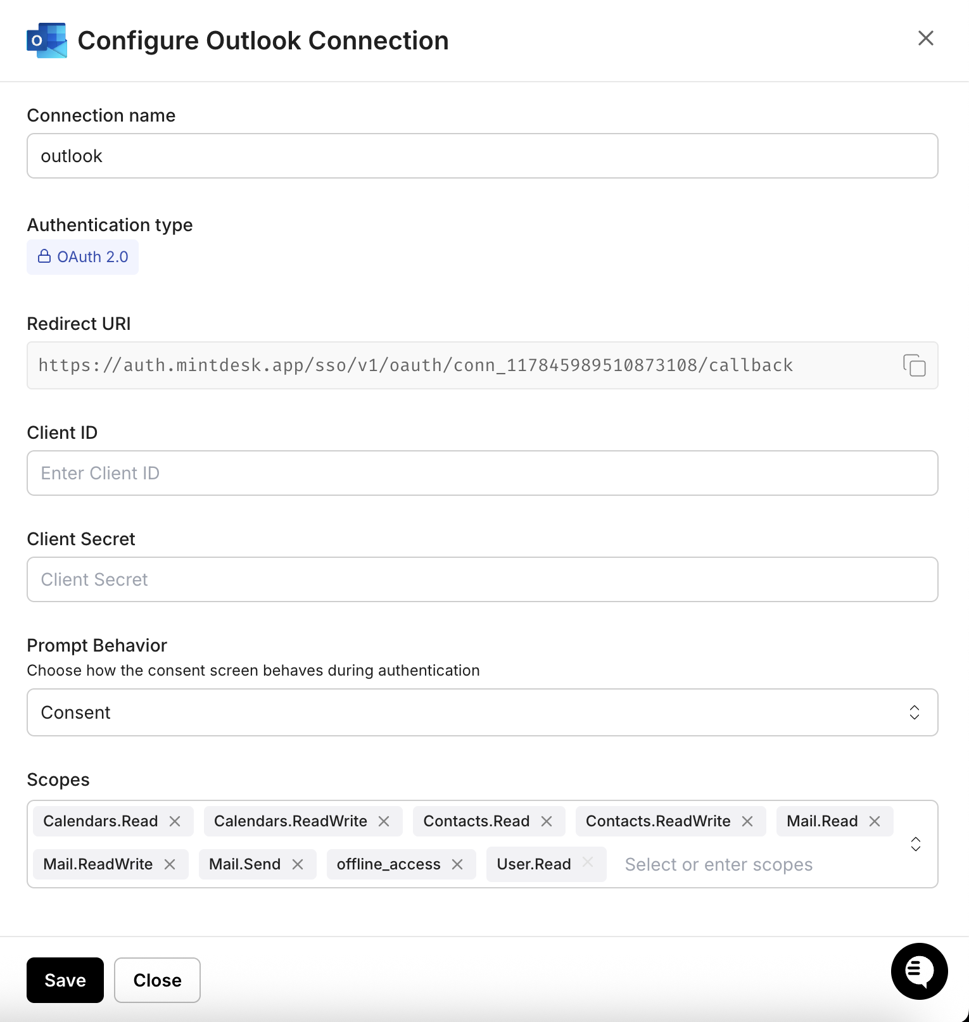Dismiss the dialog with the X button
Image resolution: width=969 pixels, height=1022 pixels.
926,39
